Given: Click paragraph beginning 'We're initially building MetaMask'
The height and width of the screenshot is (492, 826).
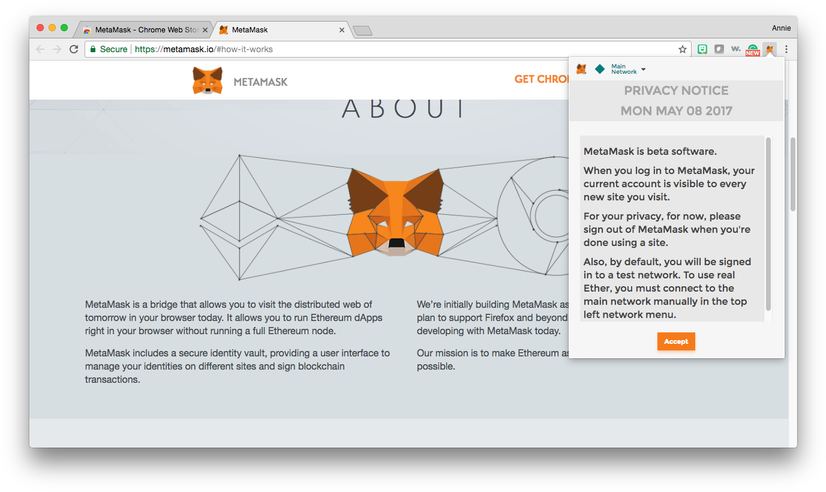Looking at the screenshot, I should point(492,317).
